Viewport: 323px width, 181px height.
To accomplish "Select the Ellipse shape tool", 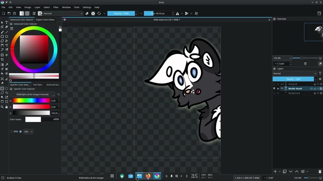I will coord(7,36).
